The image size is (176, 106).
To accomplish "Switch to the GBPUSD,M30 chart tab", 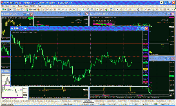I will [x=7, y=101].
